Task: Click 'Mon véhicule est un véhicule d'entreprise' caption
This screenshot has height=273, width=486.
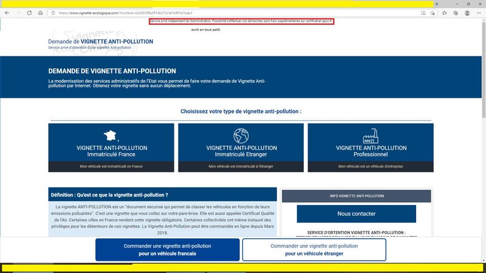Action: (x=371, y=166)
